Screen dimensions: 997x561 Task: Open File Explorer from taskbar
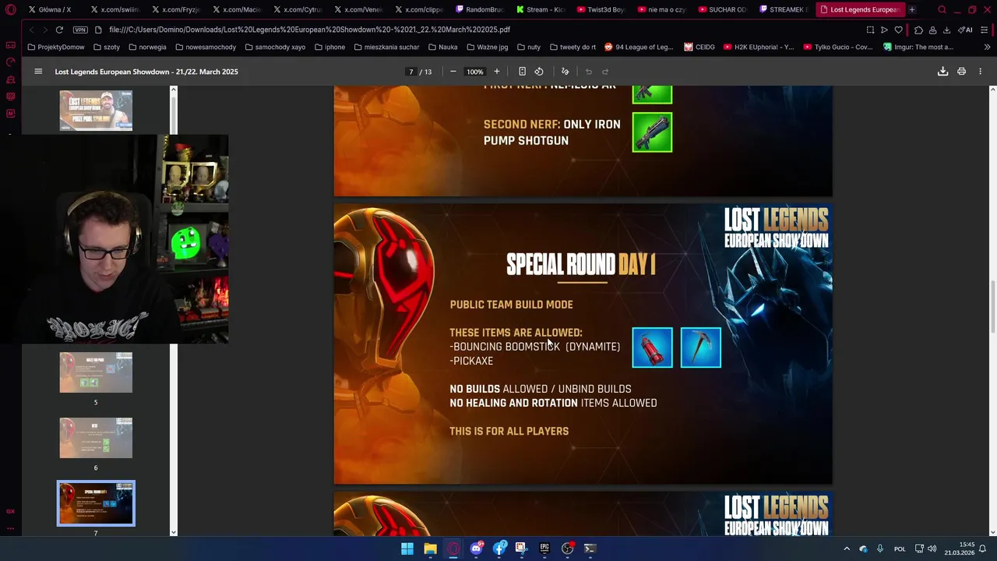[430, 549]
